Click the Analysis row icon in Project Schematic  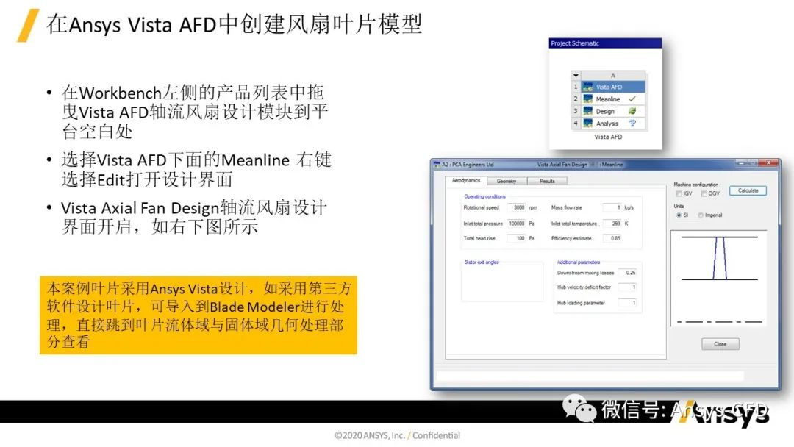pos(588,124)
